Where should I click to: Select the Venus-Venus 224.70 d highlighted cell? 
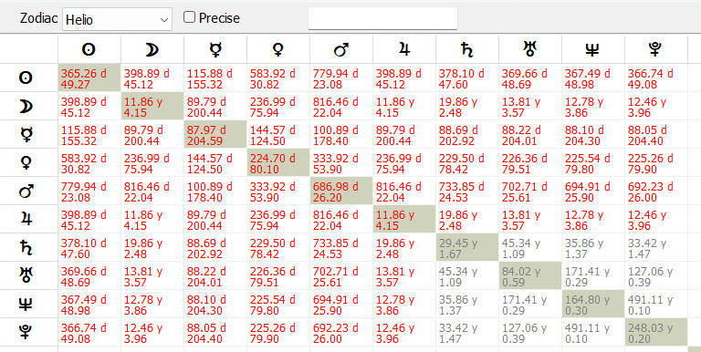point(278,163)
